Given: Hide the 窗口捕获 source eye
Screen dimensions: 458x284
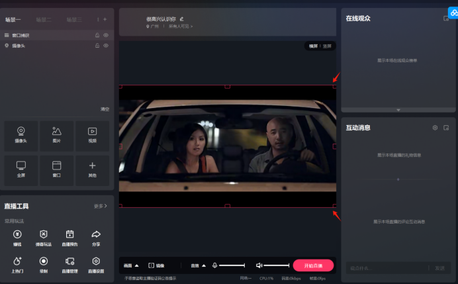Looking at the screenshot, I should 106,35.
